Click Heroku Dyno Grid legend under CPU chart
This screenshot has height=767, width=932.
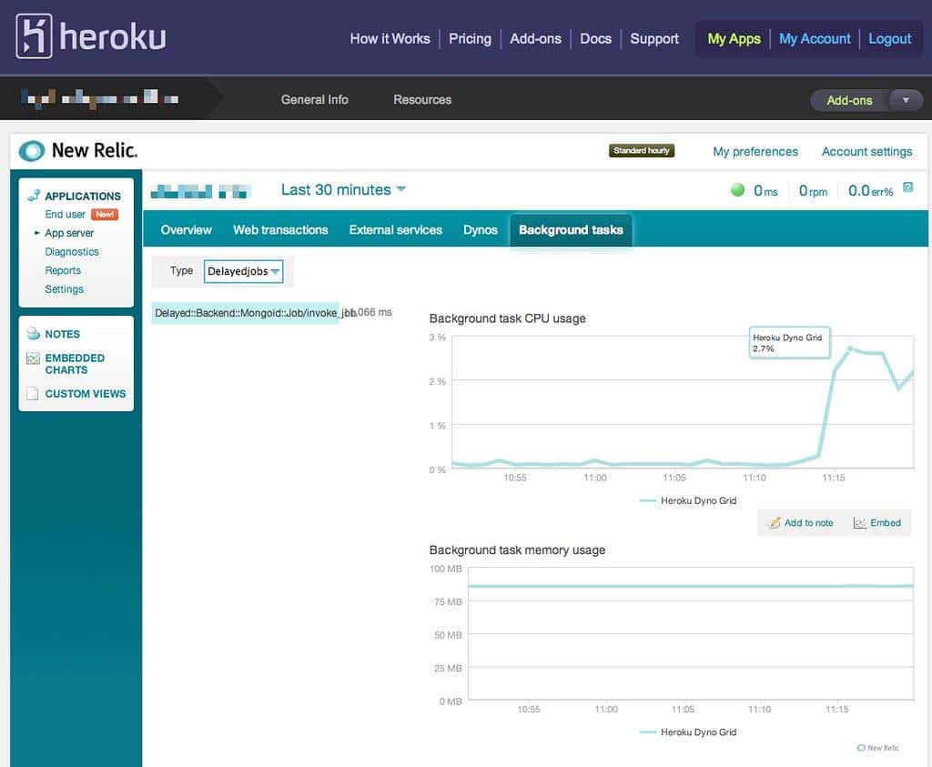click(688, 500)
